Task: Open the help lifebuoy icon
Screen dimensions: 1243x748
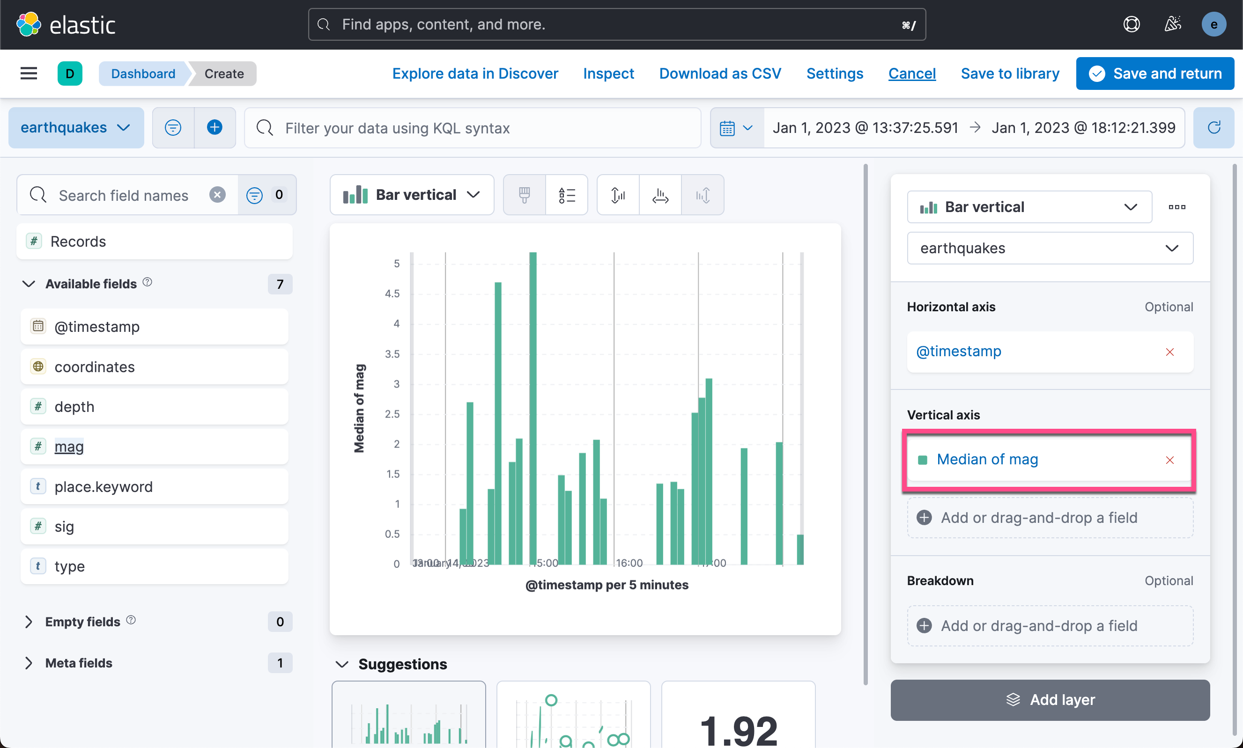Action: tap(1132, 24)
